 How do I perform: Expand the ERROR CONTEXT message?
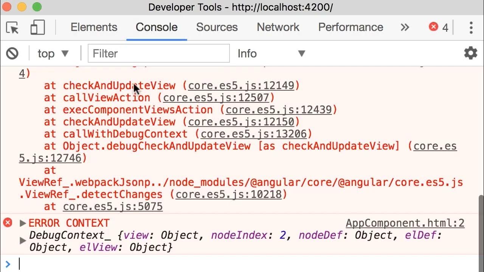pos(23,223)
